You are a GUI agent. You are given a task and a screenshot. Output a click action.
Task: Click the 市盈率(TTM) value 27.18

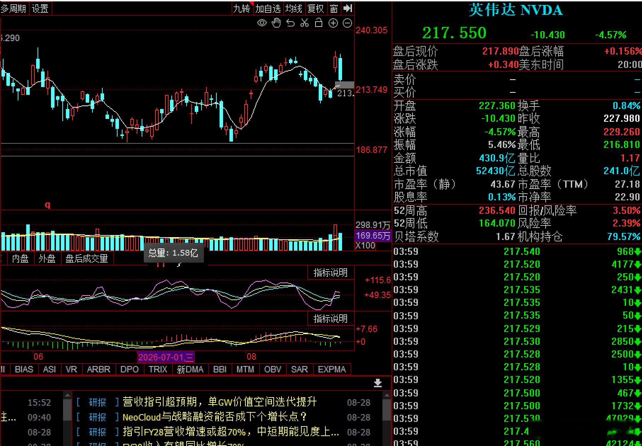(627, 184)
